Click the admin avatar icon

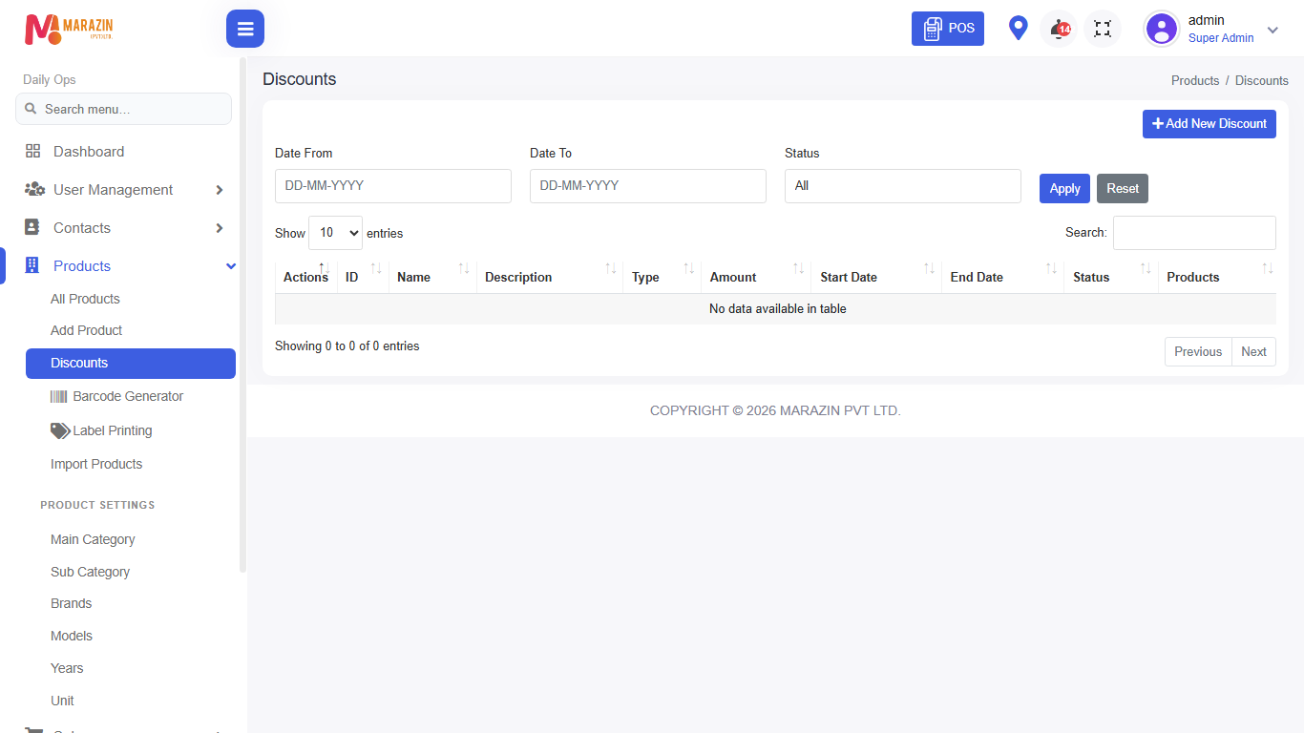coord(1162,29)
